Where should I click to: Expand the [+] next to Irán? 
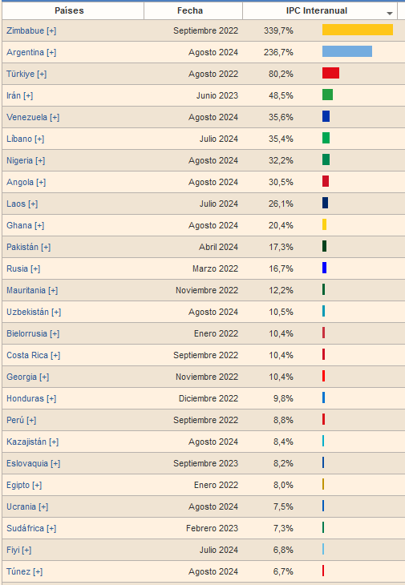tap(28, 95)
